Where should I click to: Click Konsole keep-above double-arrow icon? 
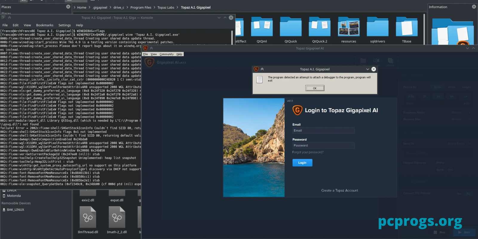9,18
